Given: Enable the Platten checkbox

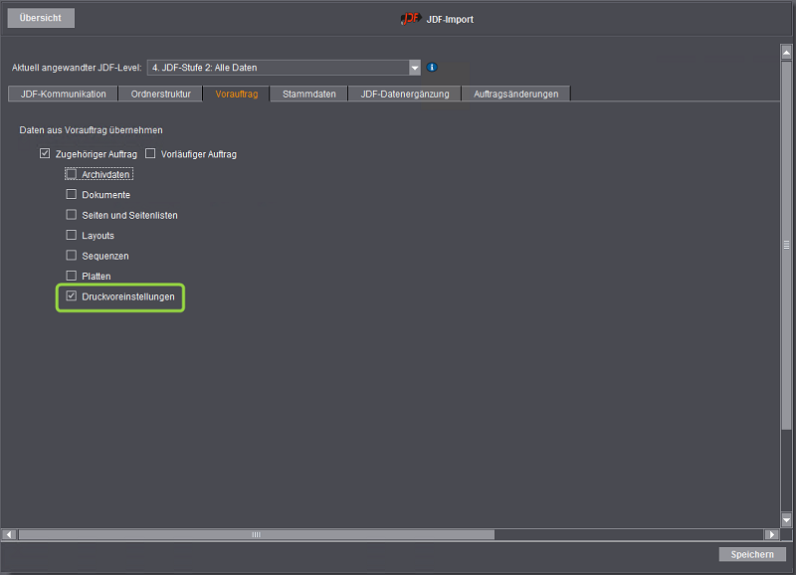Looking at the screenshot, I should [x=72, y=276].
